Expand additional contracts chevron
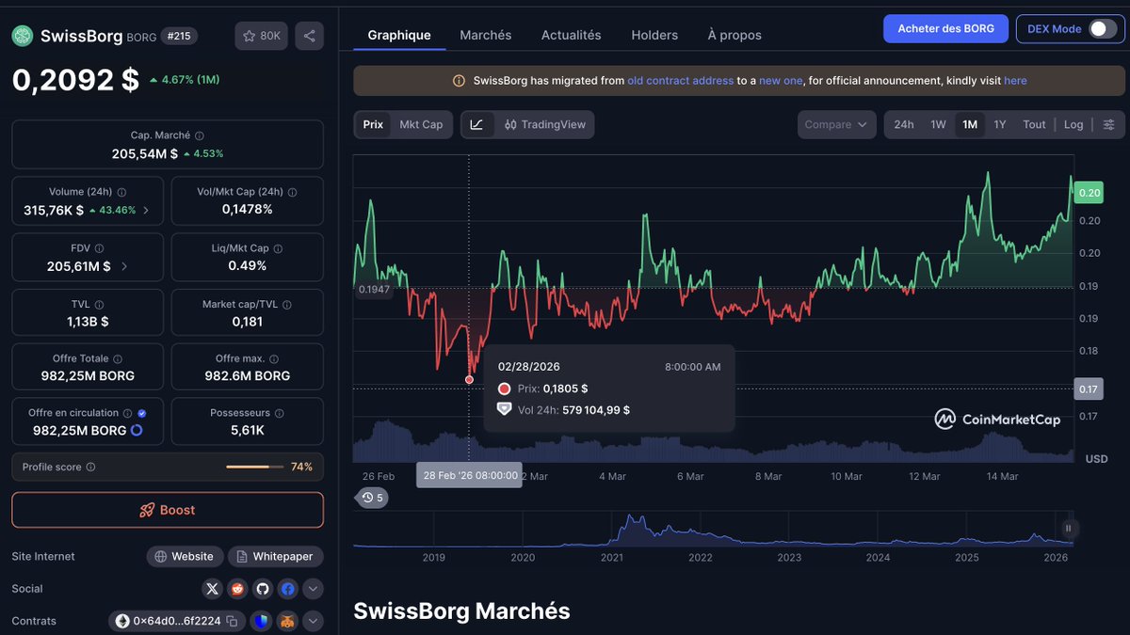 [x=312, y=622]
